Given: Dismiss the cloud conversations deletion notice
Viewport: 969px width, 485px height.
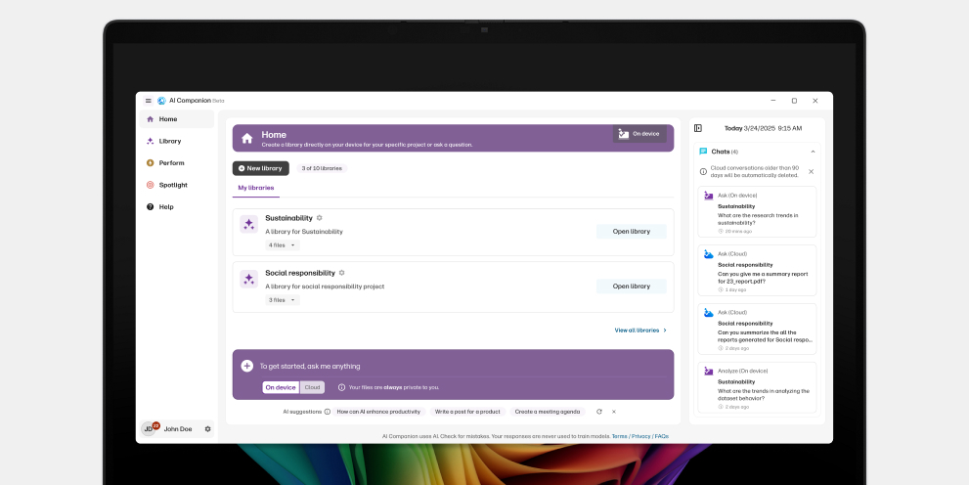Looking at the screenshot, I should pos(811,171).
